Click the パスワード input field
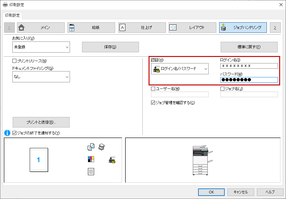 point(249,80)
